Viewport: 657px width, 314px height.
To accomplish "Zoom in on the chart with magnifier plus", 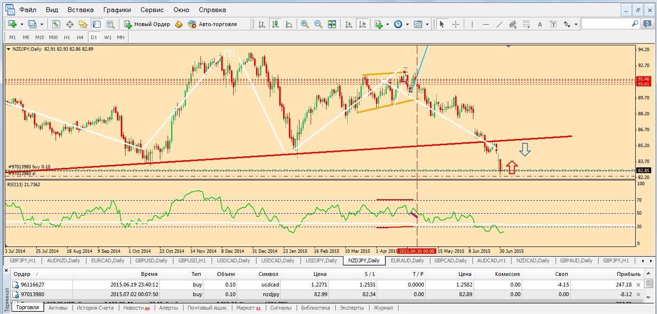I will point(305,24).
